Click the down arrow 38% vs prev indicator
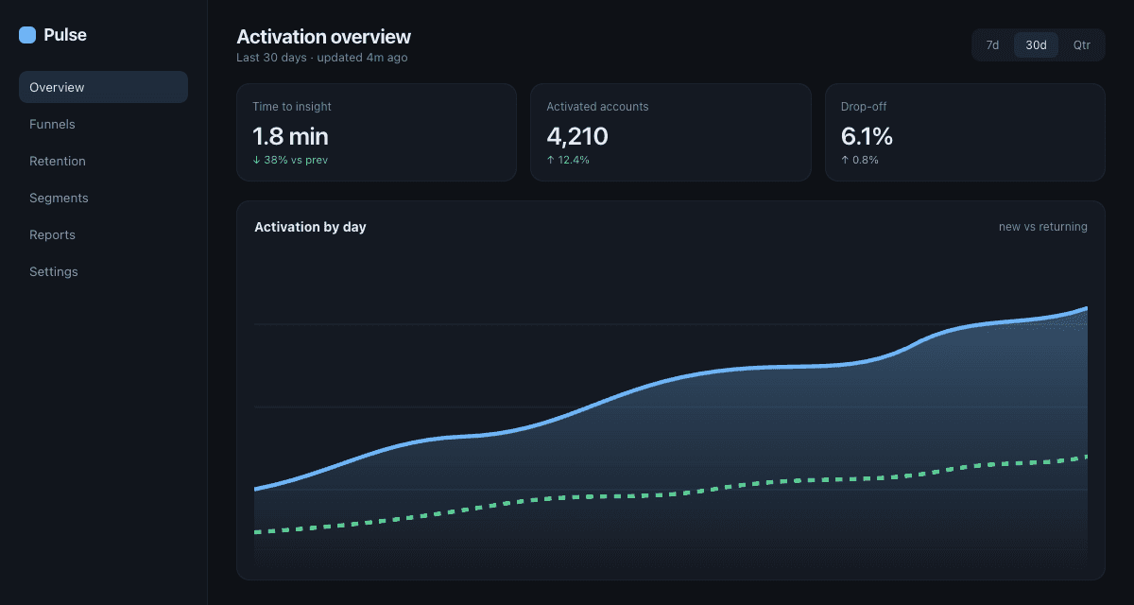The width and height of the screenshot is (1134, 605). 290,160
